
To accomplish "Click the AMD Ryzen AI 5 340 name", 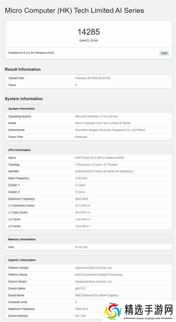I will [x=99, y=158].
